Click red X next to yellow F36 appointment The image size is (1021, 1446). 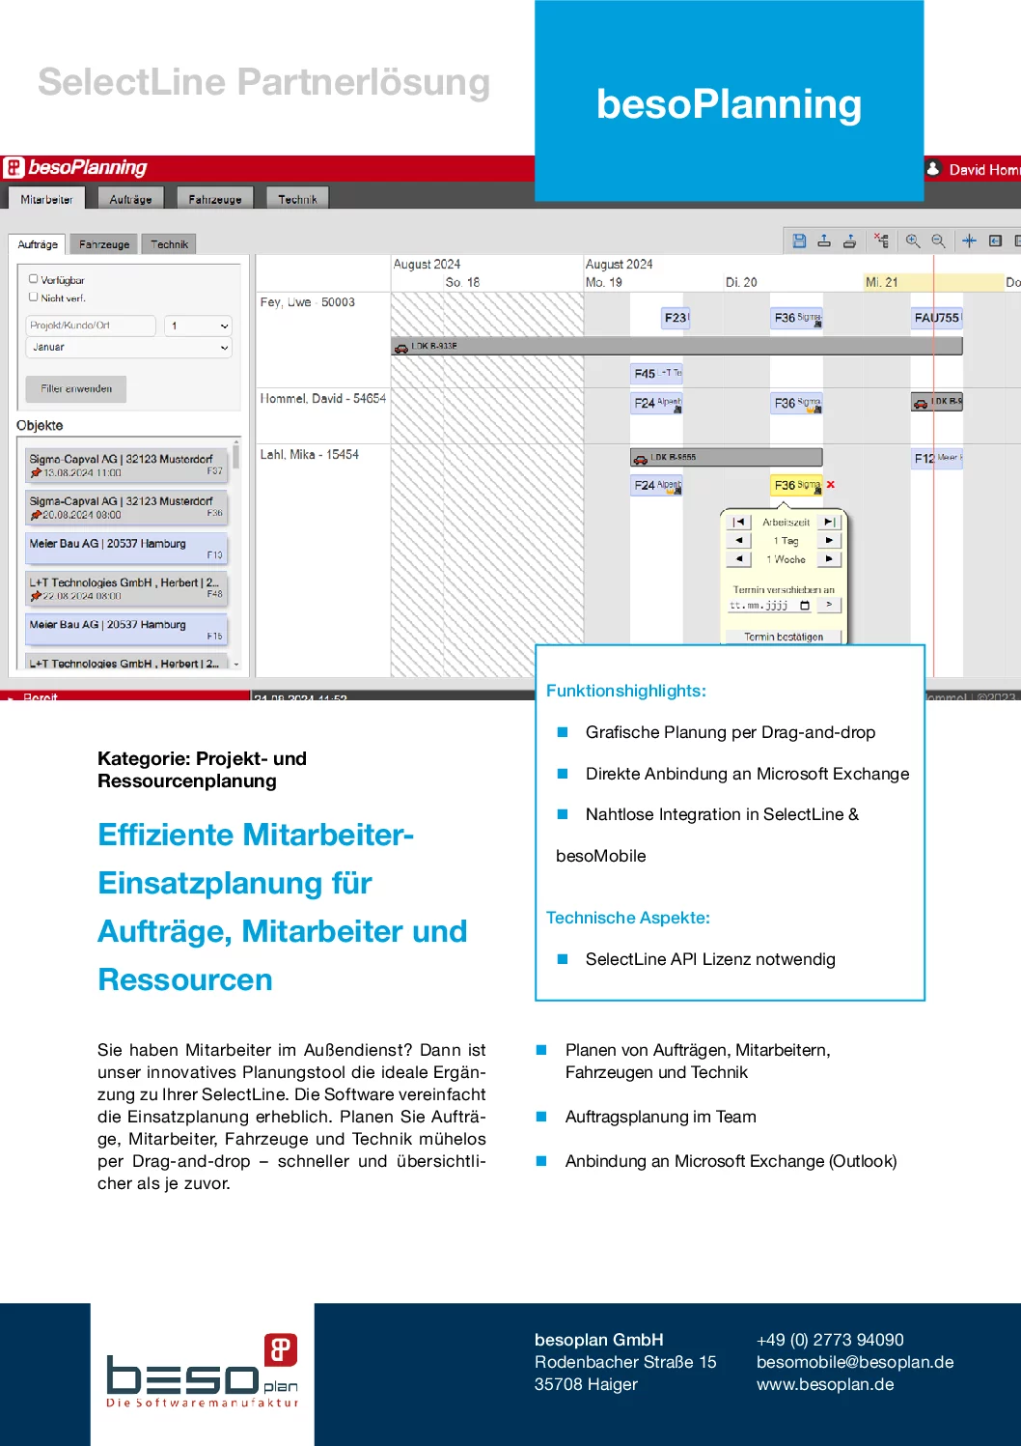point(831,485)
